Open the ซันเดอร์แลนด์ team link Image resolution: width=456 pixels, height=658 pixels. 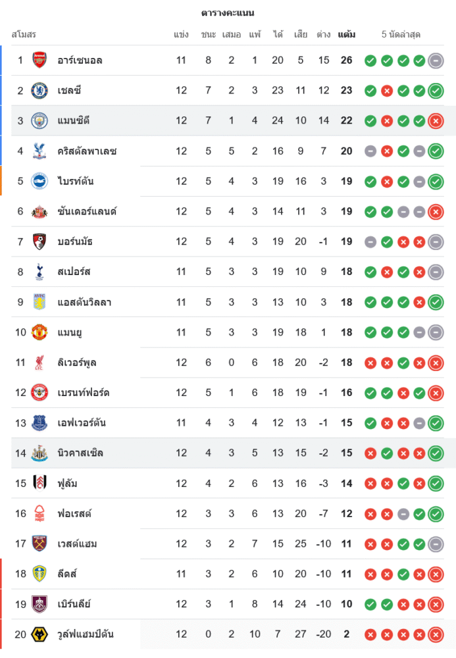[x=87, y=211]
